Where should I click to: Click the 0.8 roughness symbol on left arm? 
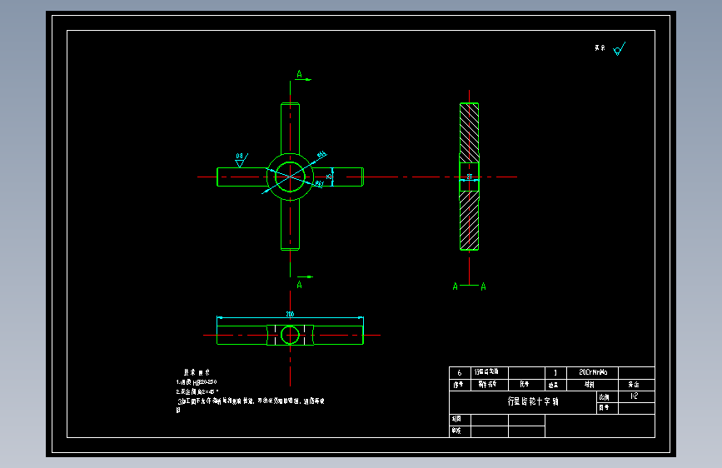pyautogui.click(x=241, y=160)
